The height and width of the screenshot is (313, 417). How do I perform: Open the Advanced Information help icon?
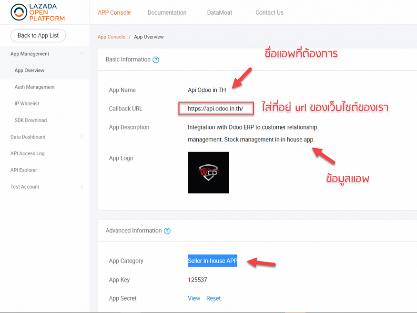pyautogui.click(x=167, y=231)
